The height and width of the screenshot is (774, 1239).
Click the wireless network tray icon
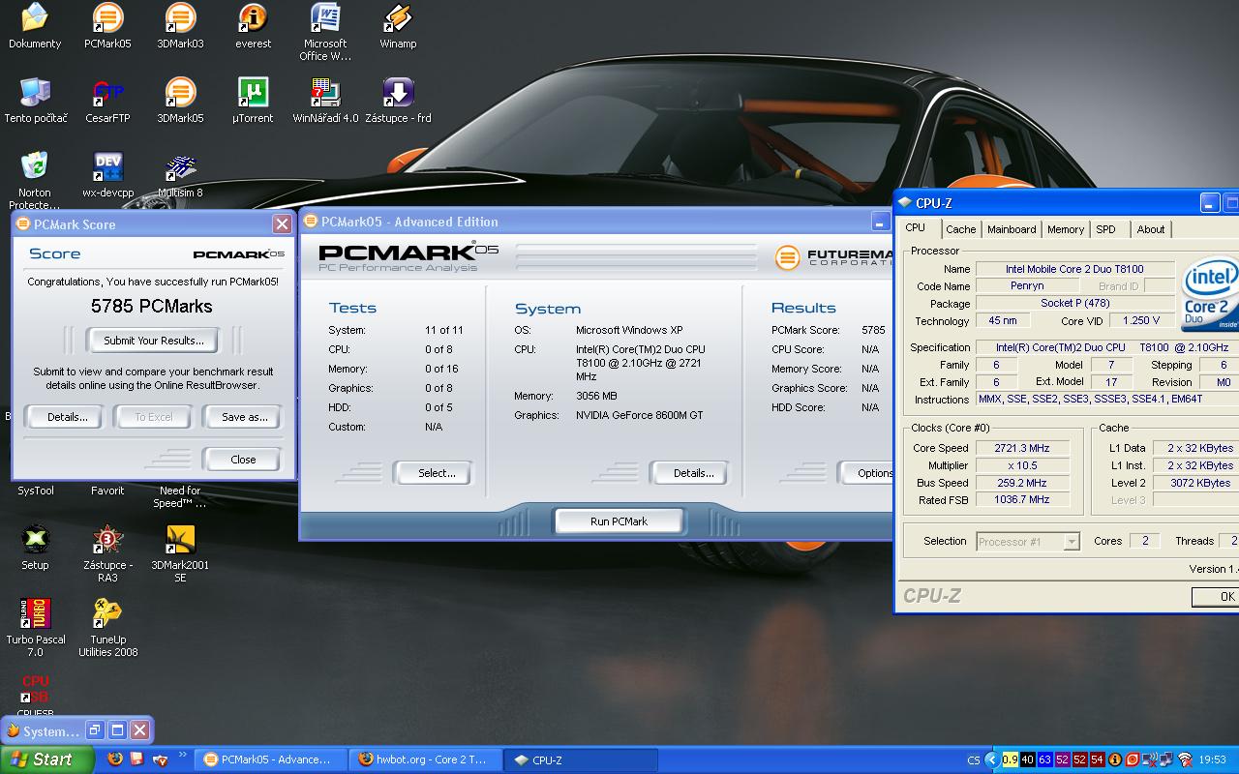coord(1185,759)
